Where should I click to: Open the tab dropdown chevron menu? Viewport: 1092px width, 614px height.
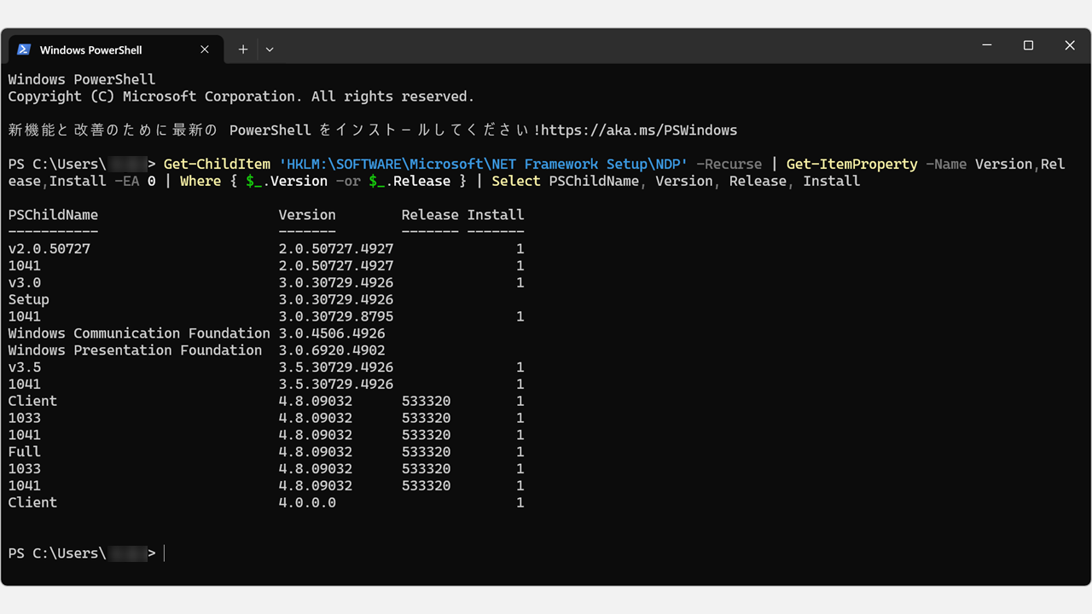269,49
